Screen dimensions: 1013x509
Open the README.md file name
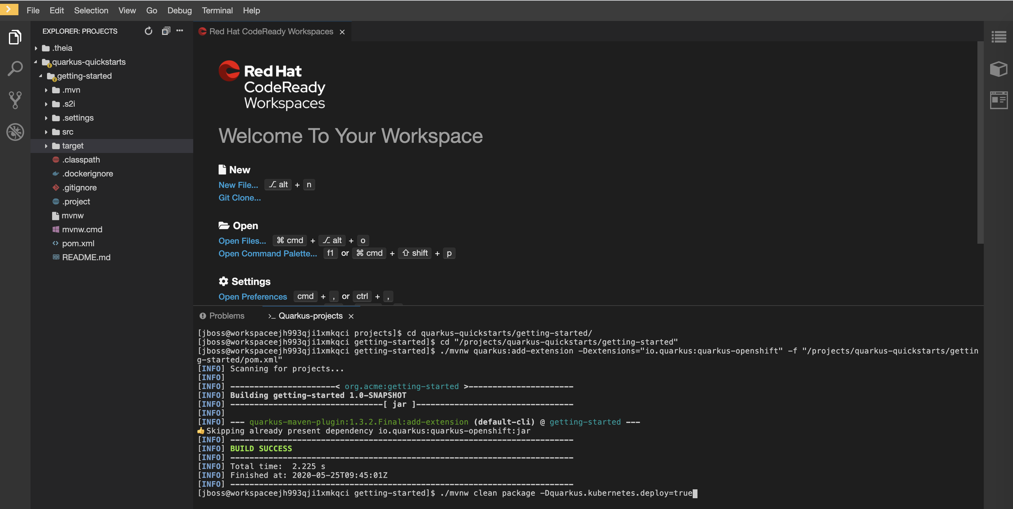point(86,257)
